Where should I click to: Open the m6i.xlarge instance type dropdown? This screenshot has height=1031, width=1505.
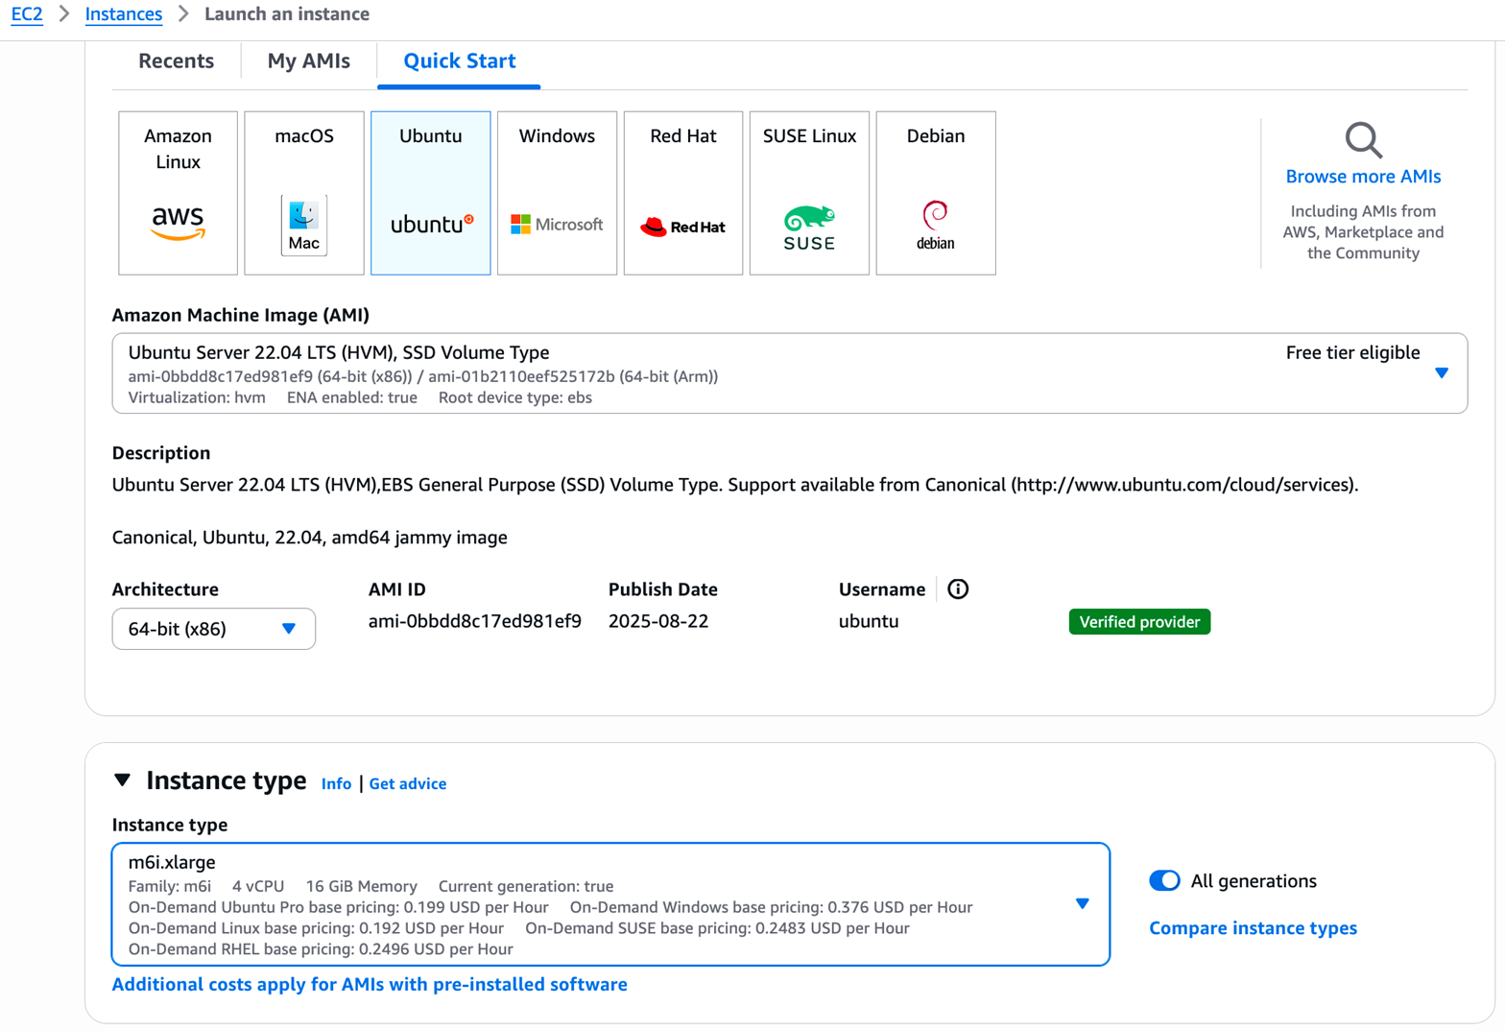click(x=611, y=904)
